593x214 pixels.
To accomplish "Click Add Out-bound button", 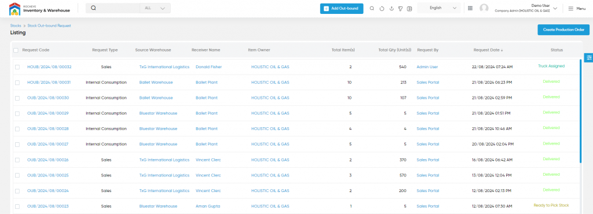I will coord(342,8).
